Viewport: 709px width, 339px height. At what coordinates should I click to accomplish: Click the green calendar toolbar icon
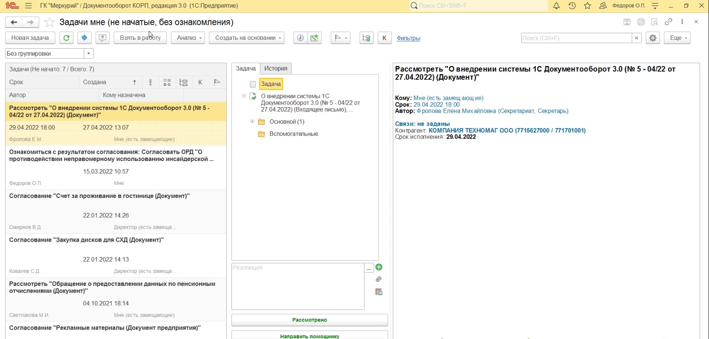314,38
